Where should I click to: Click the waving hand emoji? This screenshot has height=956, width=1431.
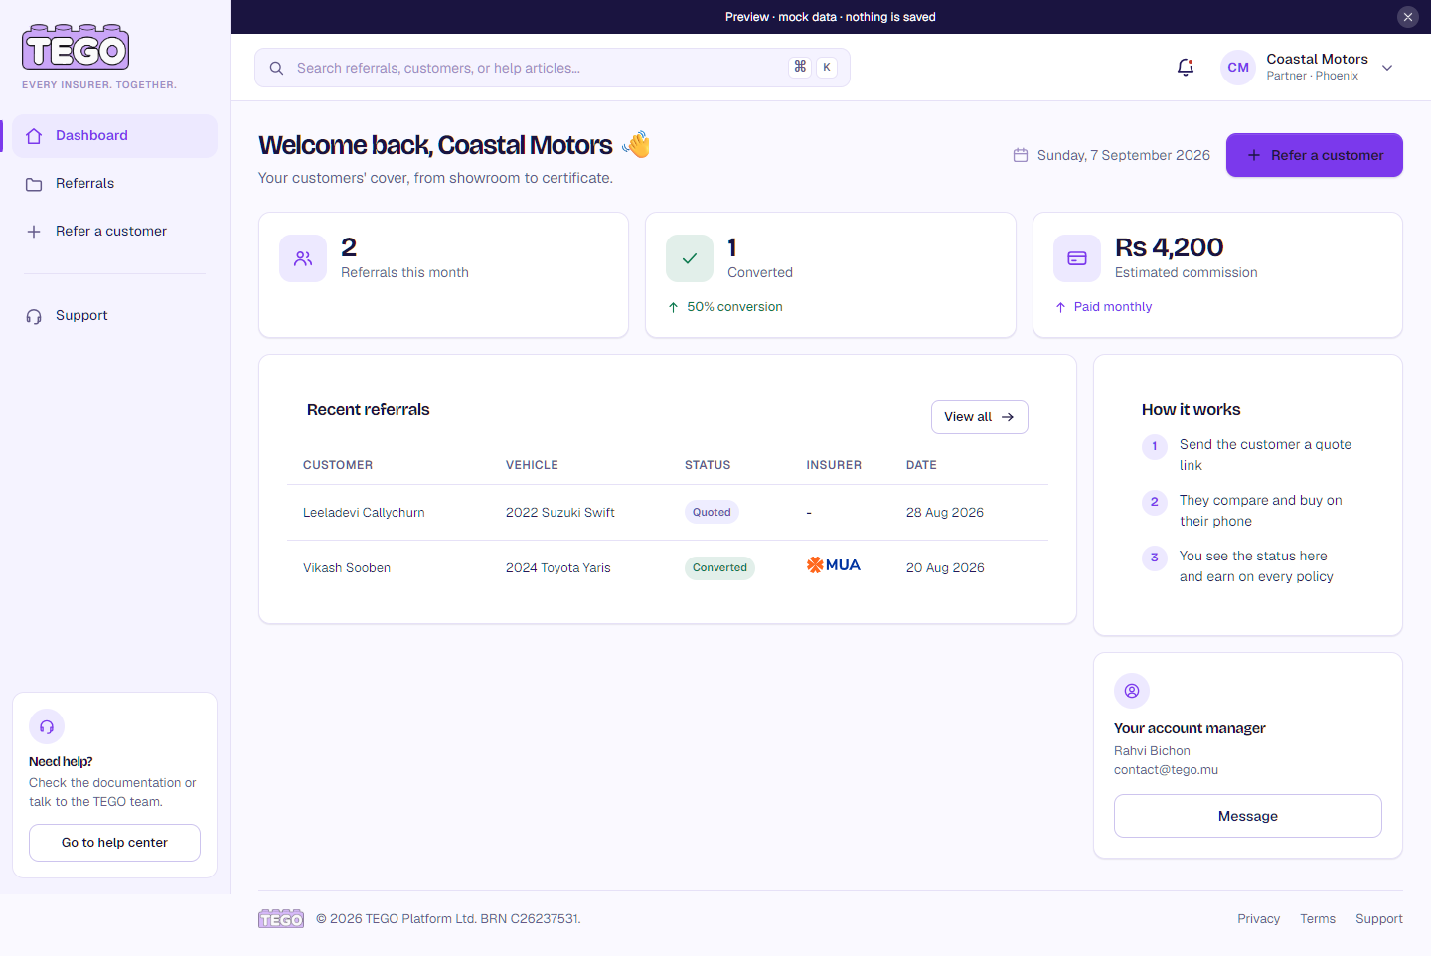coord(637,145)
